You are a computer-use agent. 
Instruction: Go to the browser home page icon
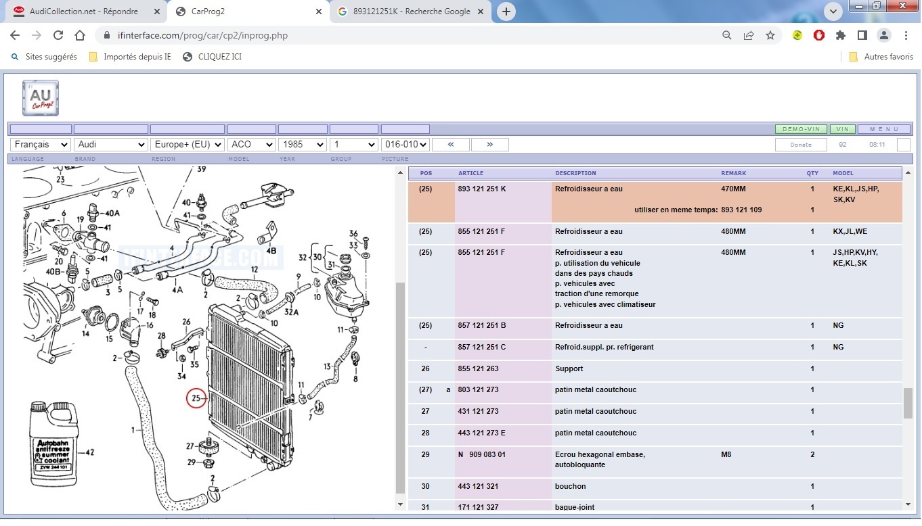point(80,35)
